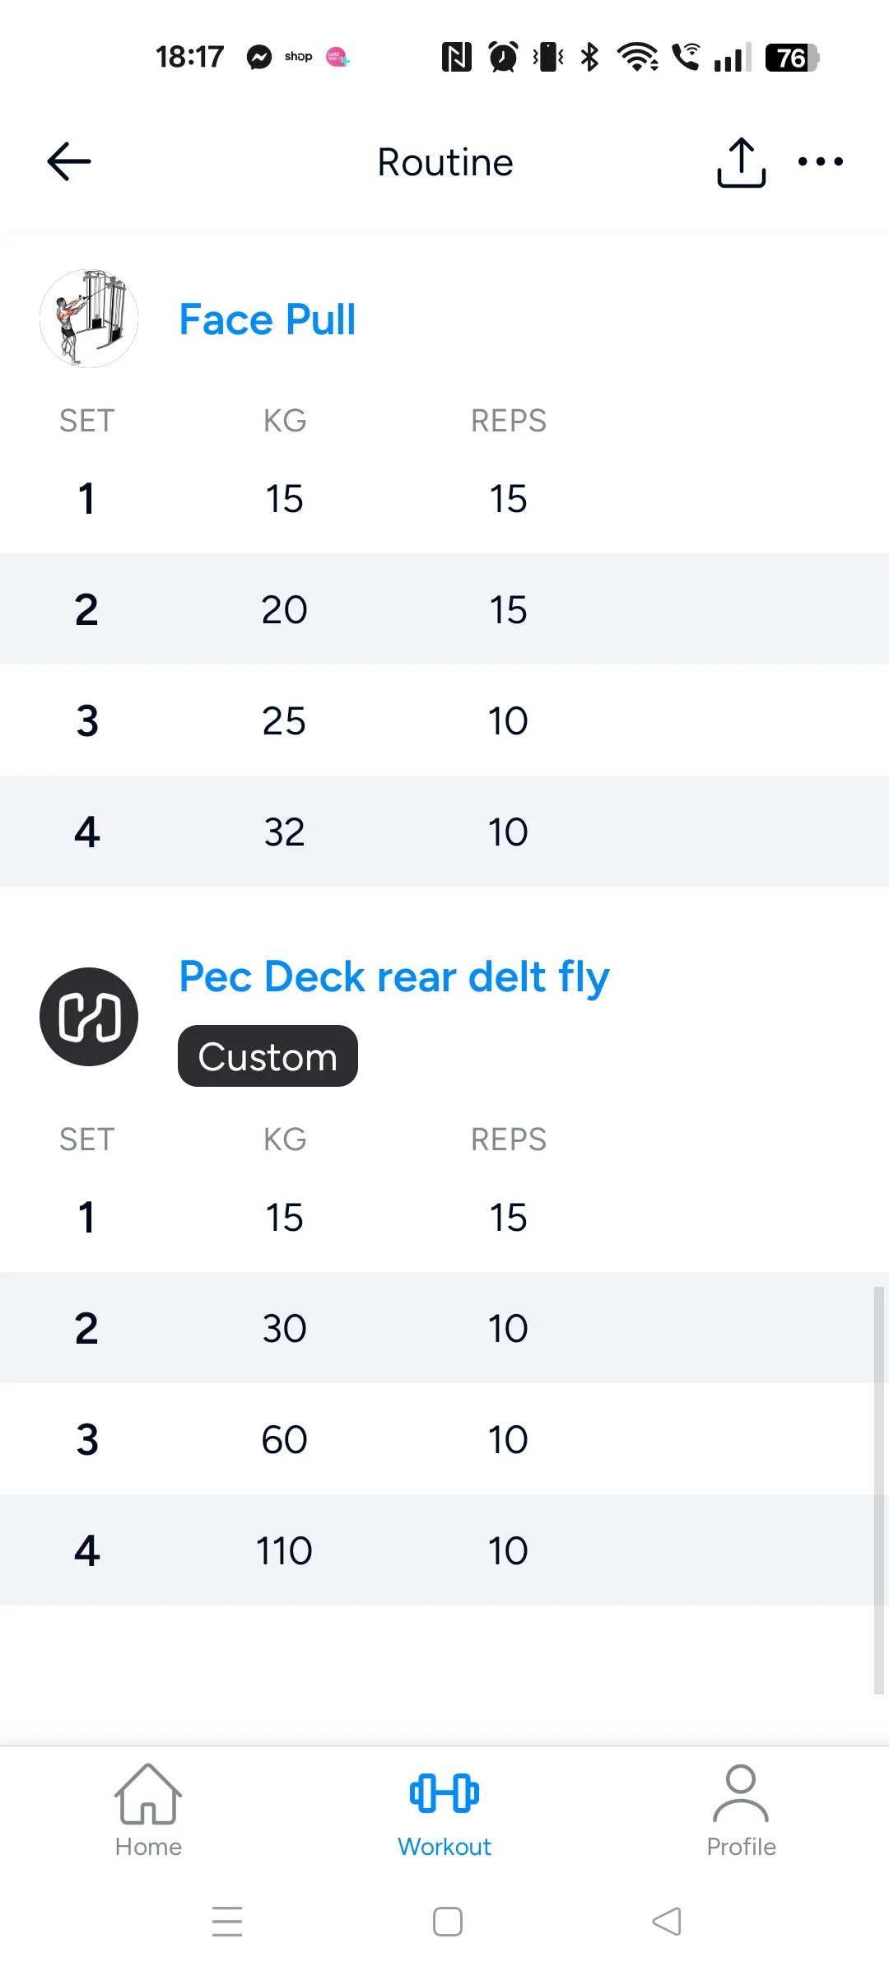Tap the Messenger notification icon in status bar
889x1976 pixels.
(259, 57)
